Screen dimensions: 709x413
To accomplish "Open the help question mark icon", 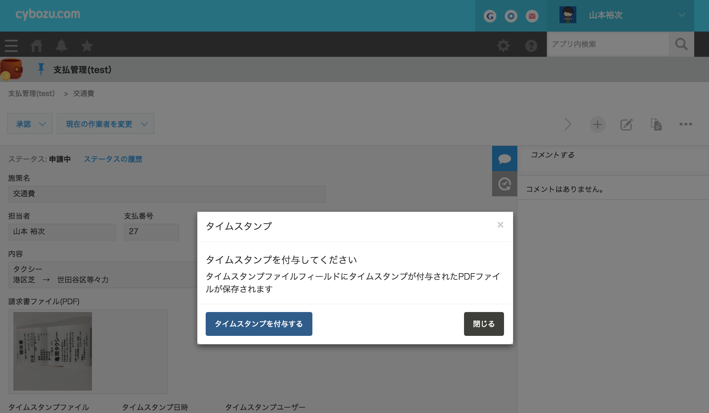I will click(x=531, y=46).
